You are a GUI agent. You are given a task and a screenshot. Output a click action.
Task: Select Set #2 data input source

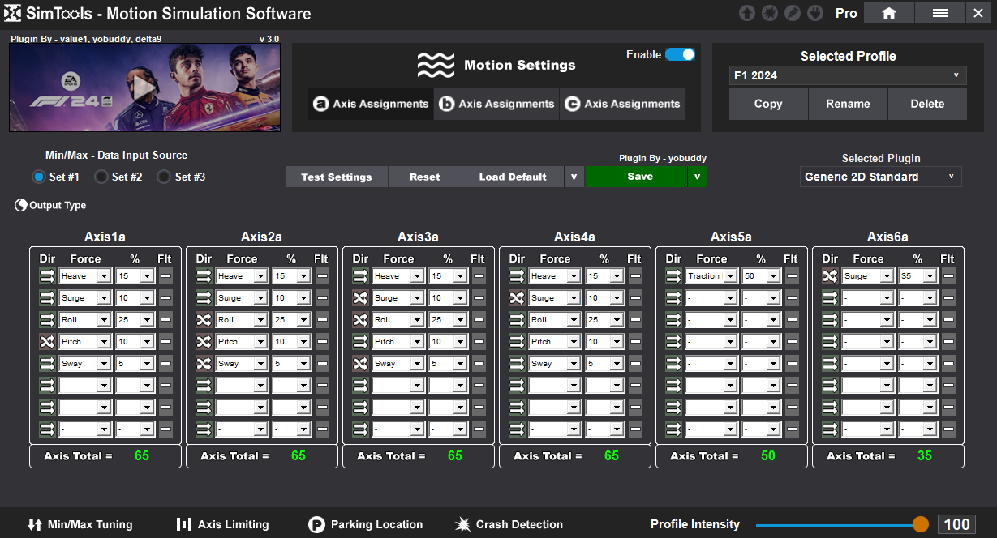101,177
